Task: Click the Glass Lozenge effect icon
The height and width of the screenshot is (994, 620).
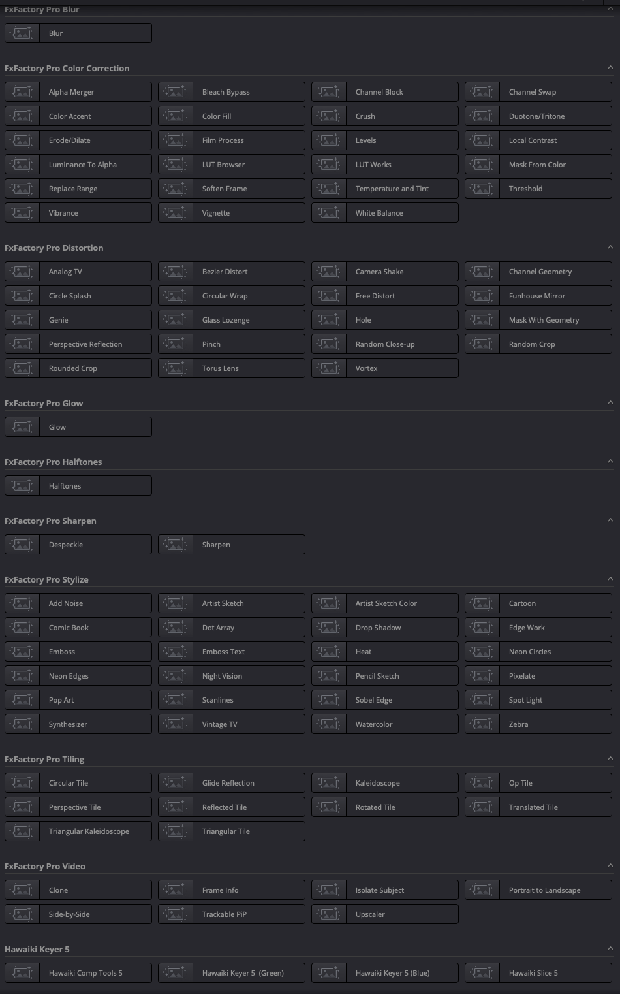Action: point(176,320)
